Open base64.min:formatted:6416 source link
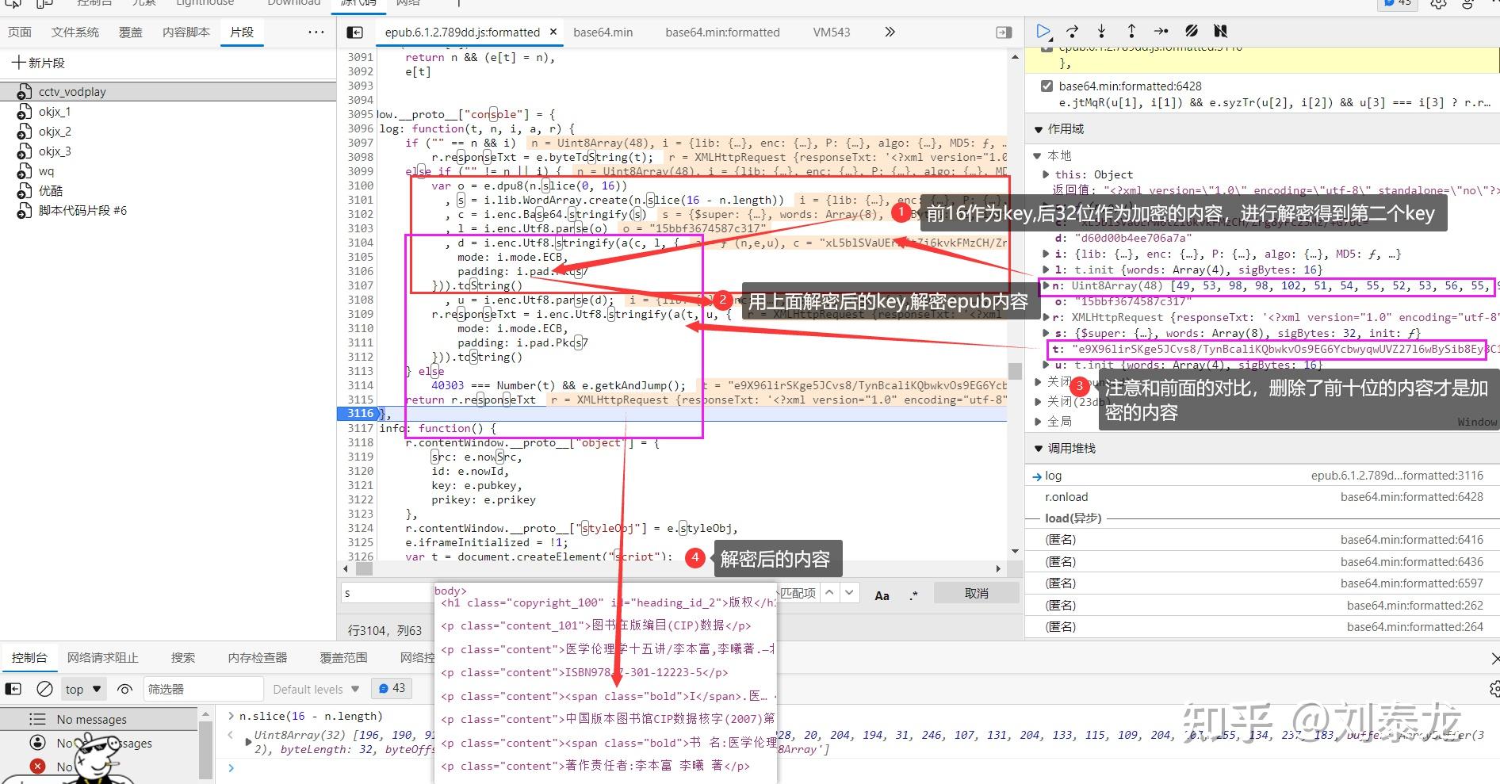This screenshot has width=1500, height=784. pos(1411,540)
